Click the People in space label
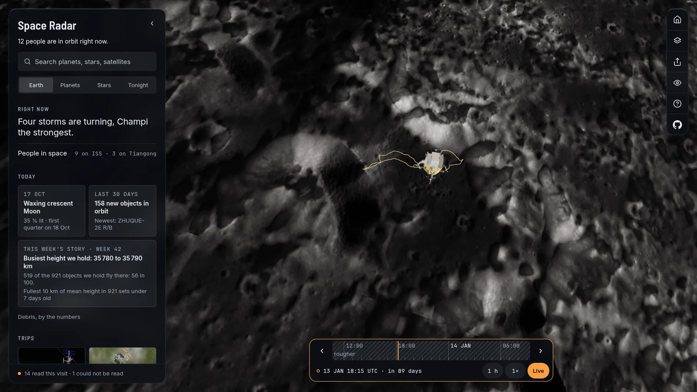This screenshot has width=697, height=392. [x=42, y=153]
